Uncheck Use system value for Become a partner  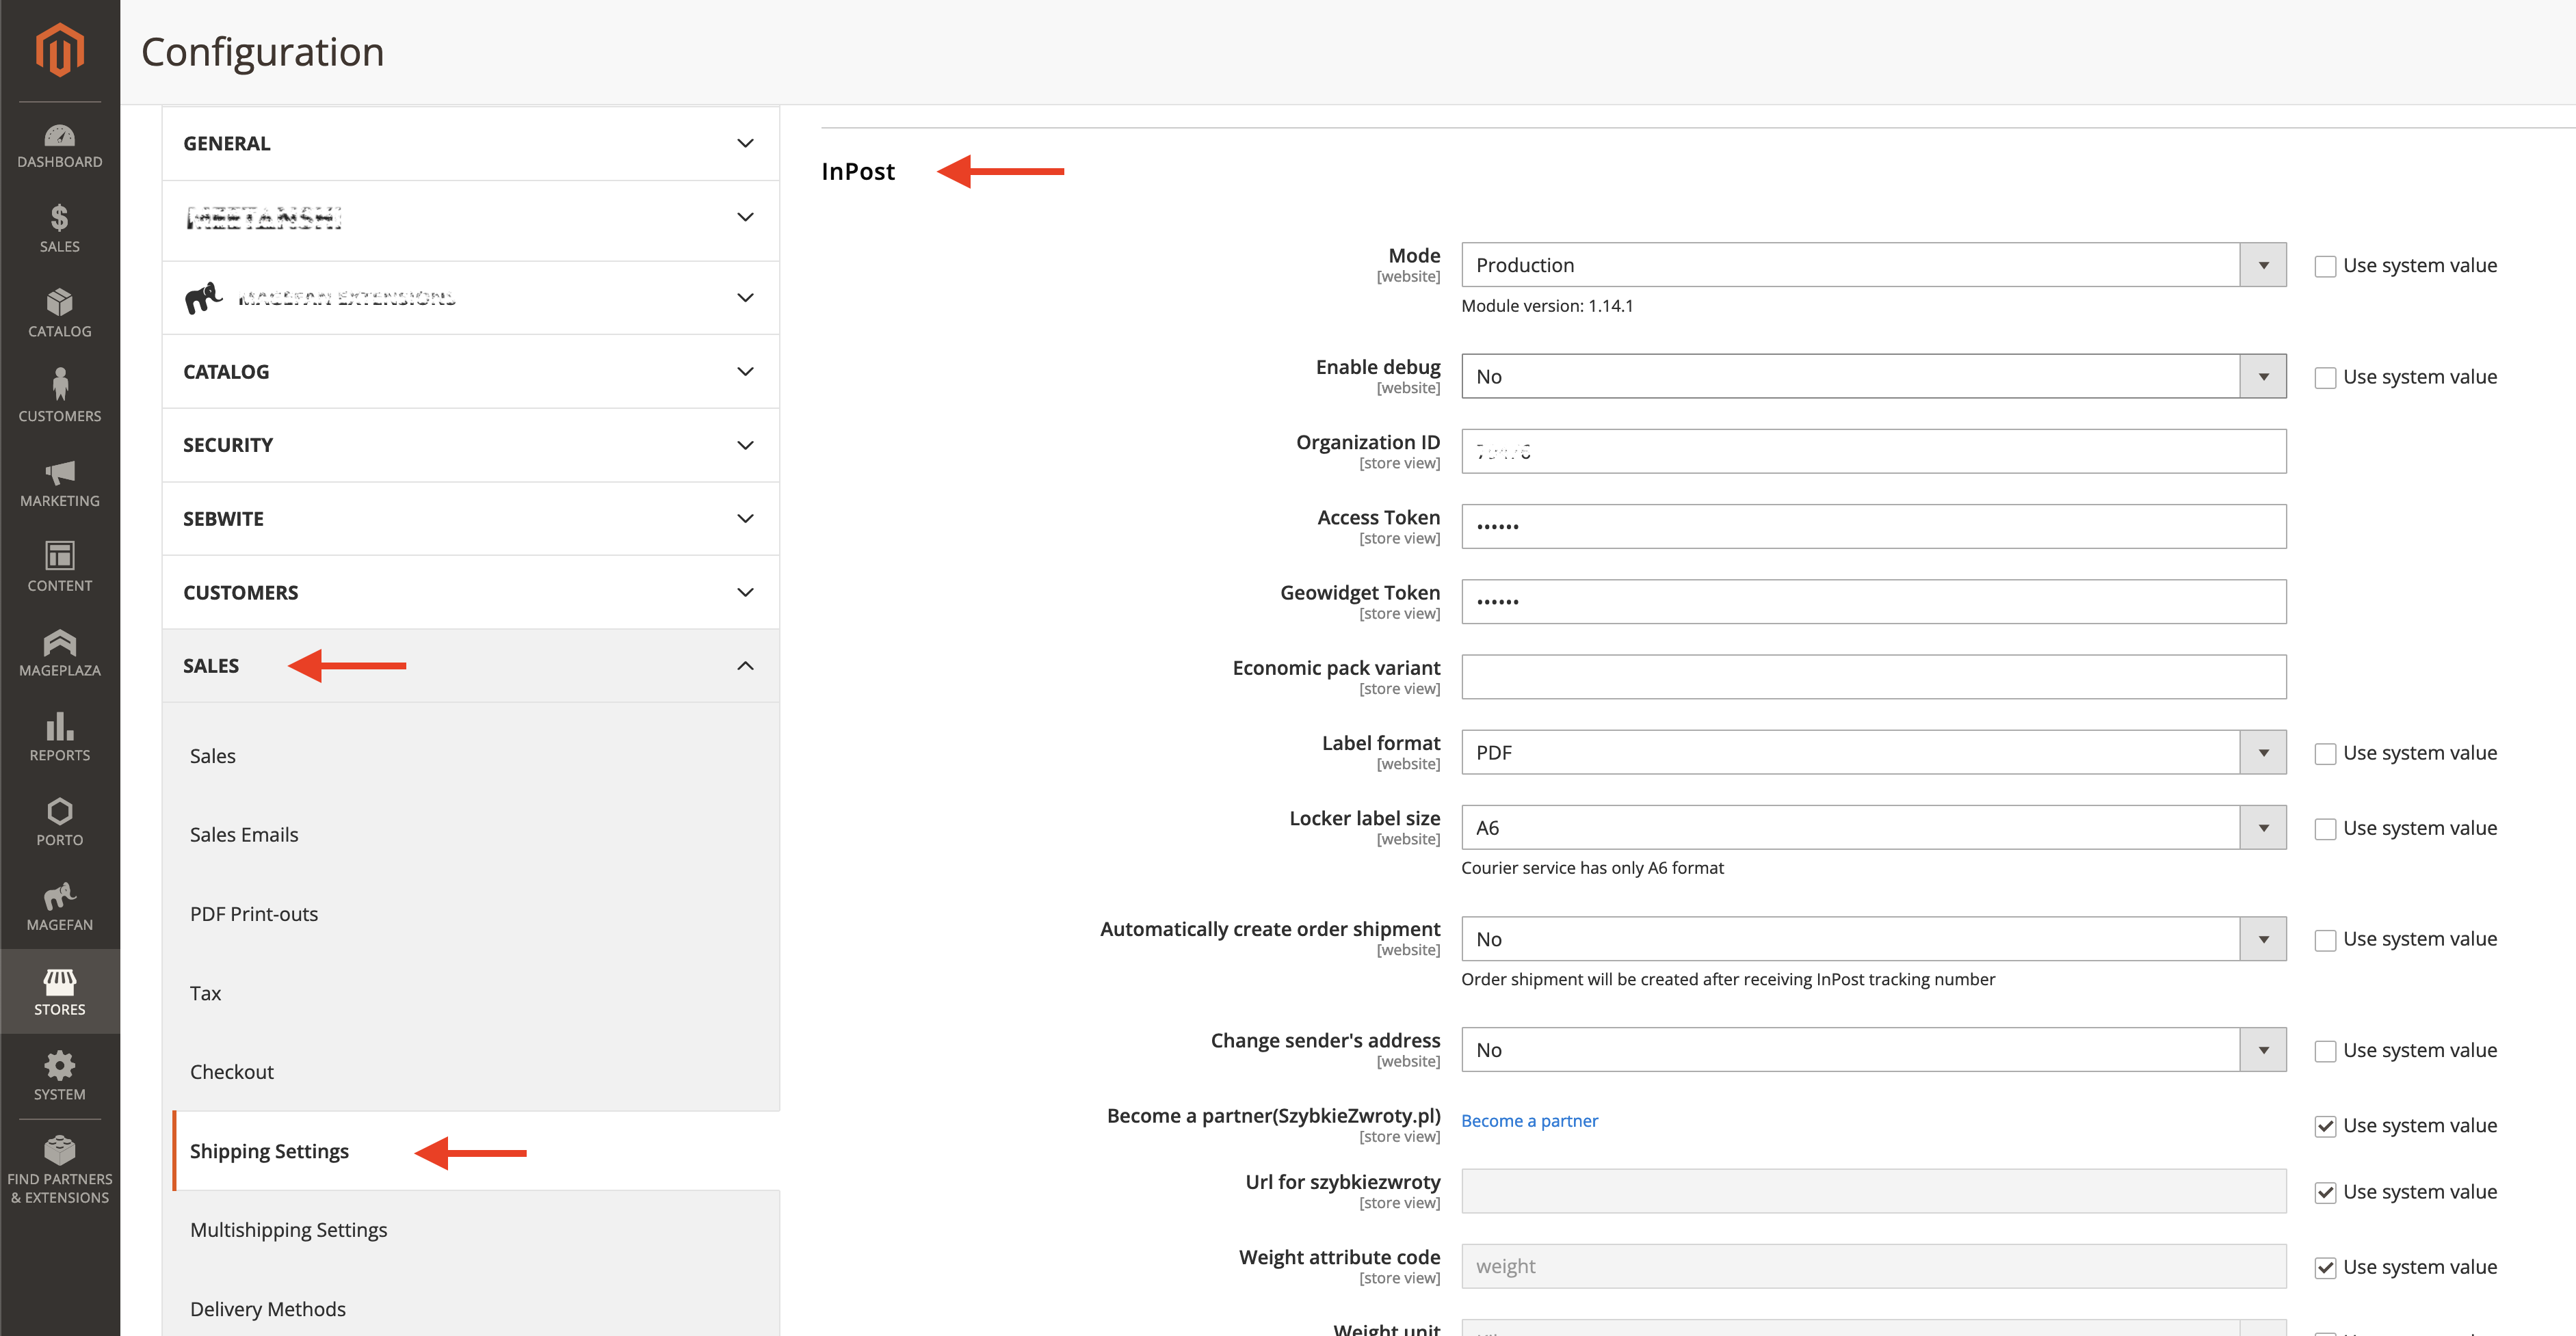pyautogui.click(x=2325, y=1126)
